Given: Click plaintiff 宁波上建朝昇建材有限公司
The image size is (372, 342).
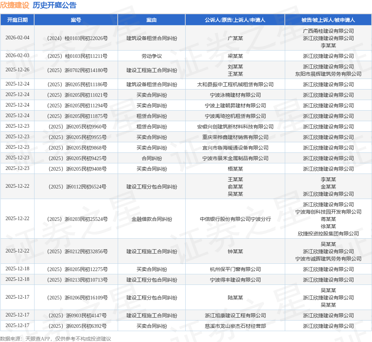Looking at the screenshot, I should point(235,106).
